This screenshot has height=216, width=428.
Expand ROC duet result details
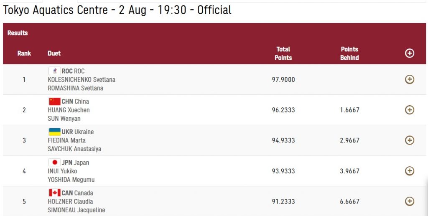pos(409,79)
